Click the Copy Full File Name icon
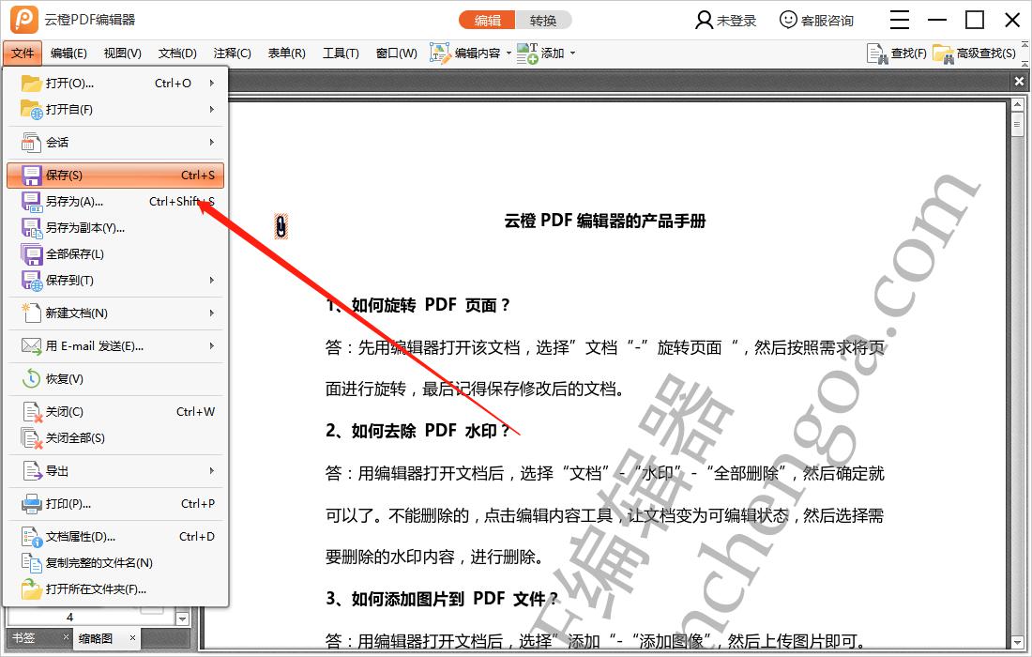 click(31, 563)
